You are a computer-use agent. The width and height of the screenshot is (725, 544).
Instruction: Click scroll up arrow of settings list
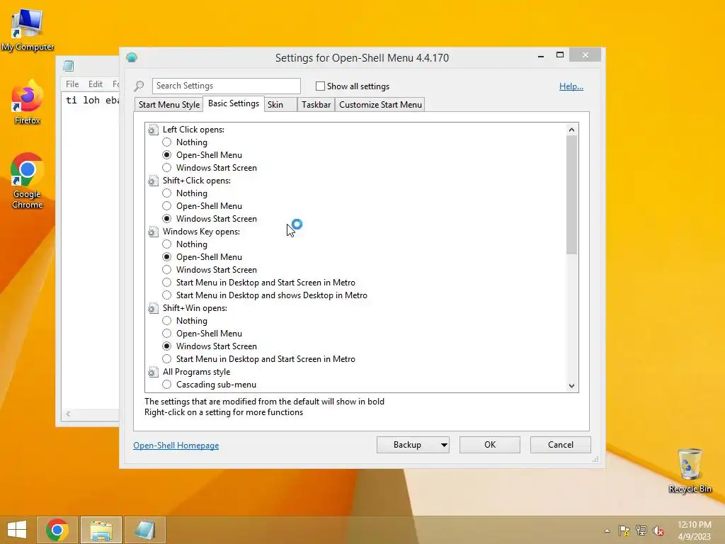571,130
